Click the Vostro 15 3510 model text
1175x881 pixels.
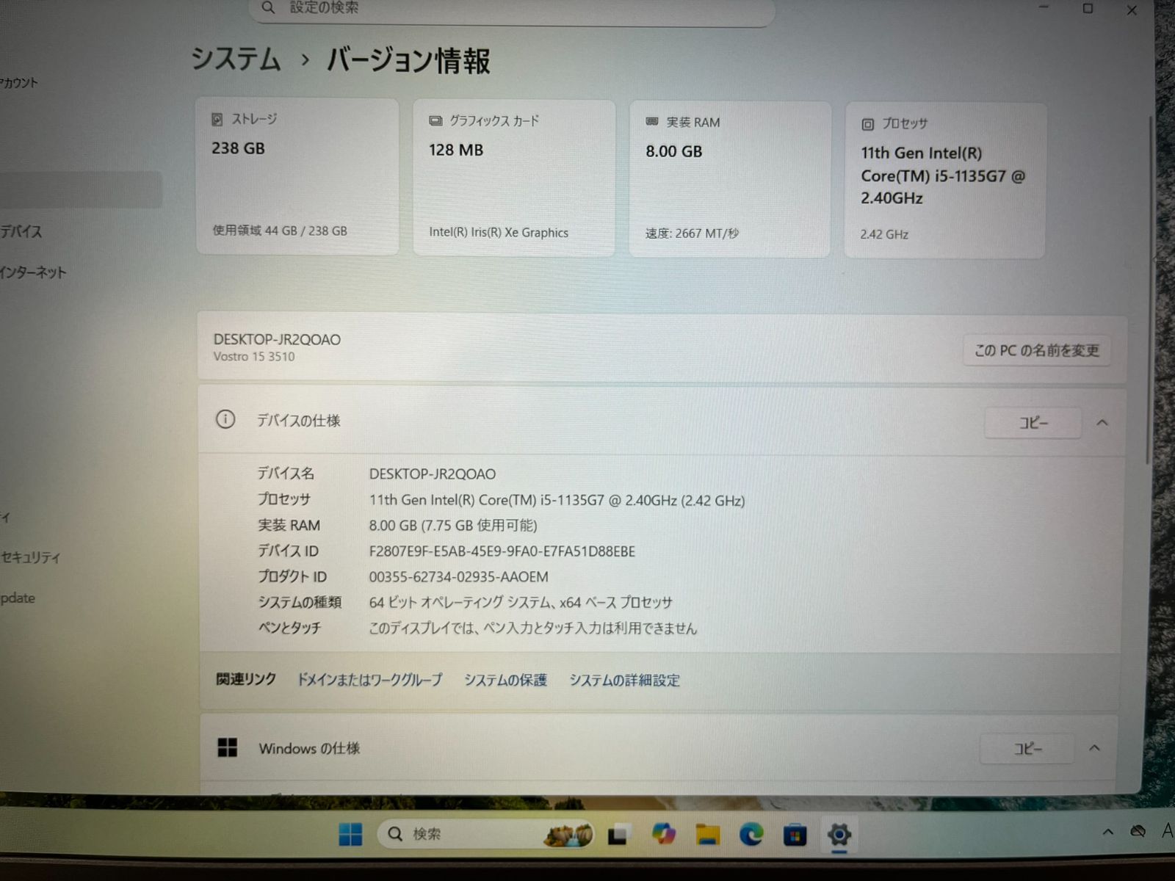tap(254, 357)
